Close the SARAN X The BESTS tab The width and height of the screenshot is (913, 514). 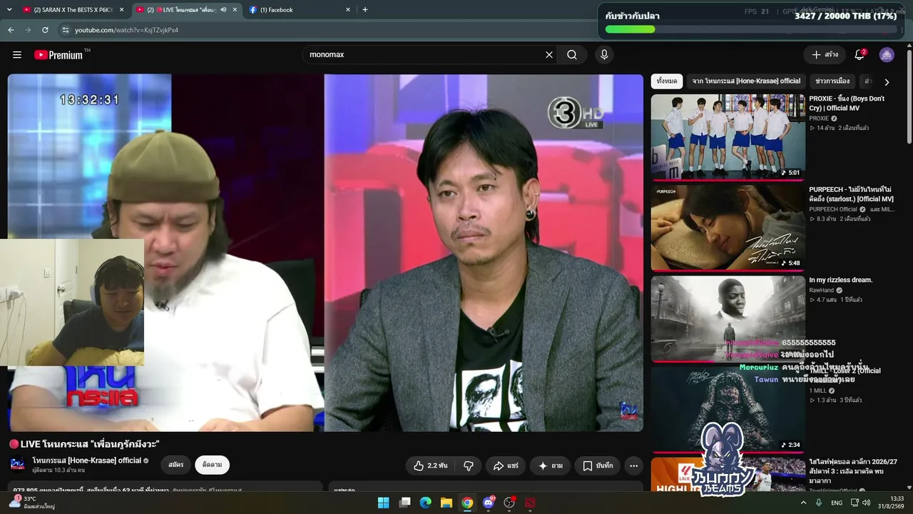122,10
